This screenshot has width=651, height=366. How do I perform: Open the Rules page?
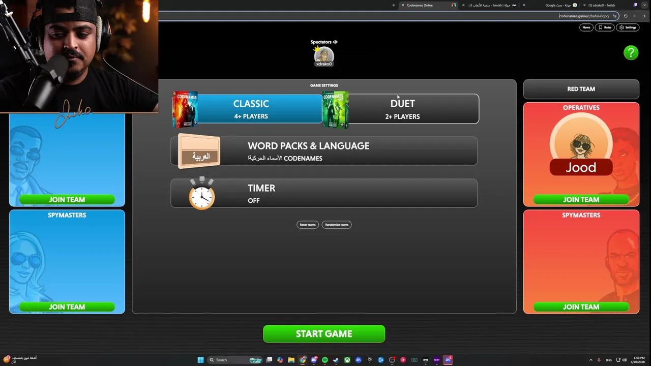[x=605, y=27]
